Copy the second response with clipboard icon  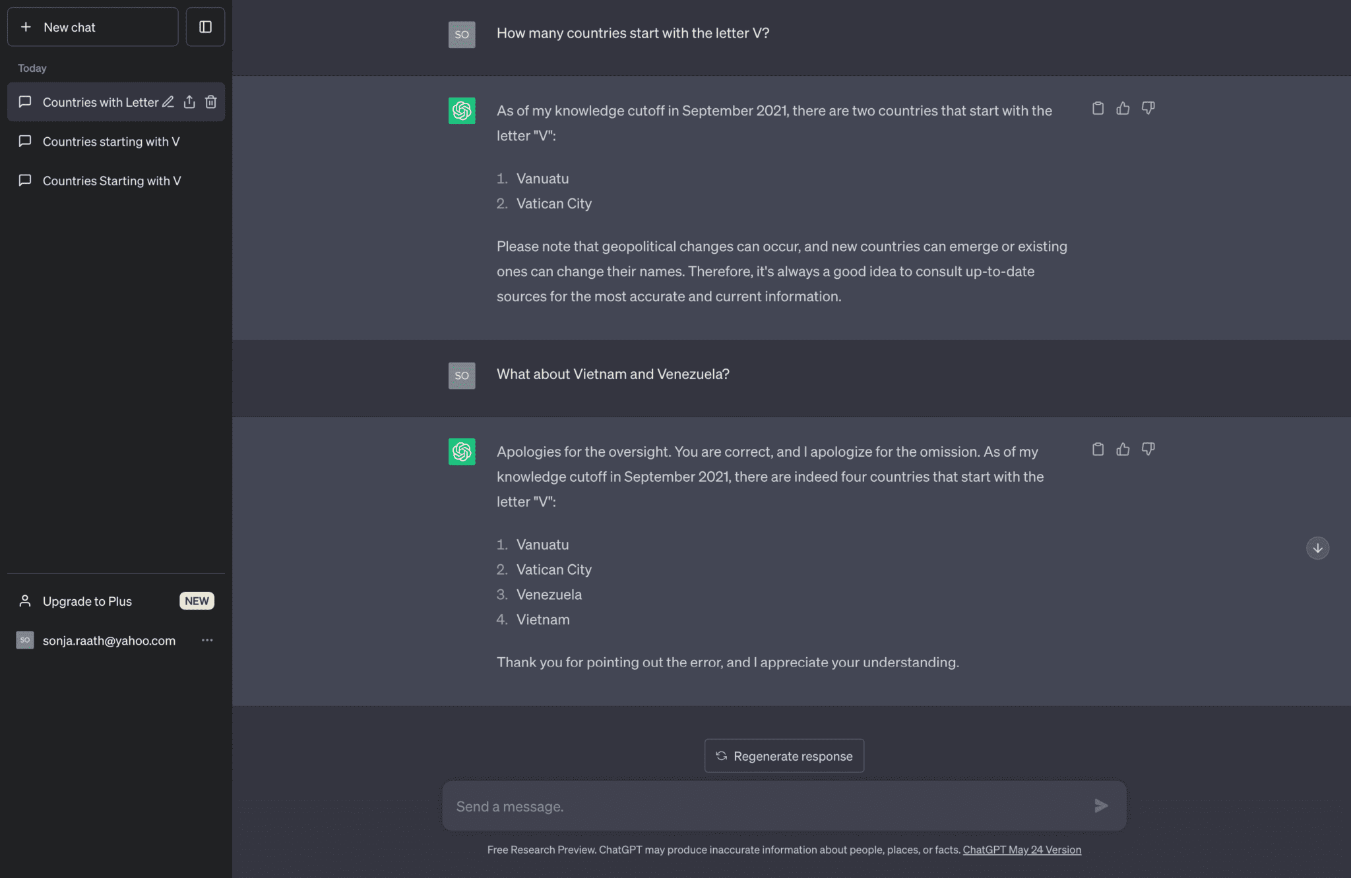[x=1098, y=450]
